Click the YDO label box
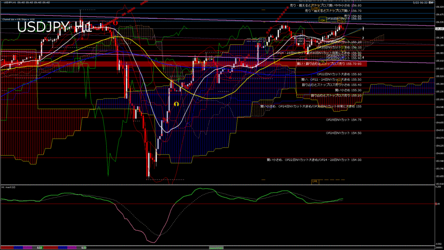This screenshot has height=250, width=444. click(300, 38)
